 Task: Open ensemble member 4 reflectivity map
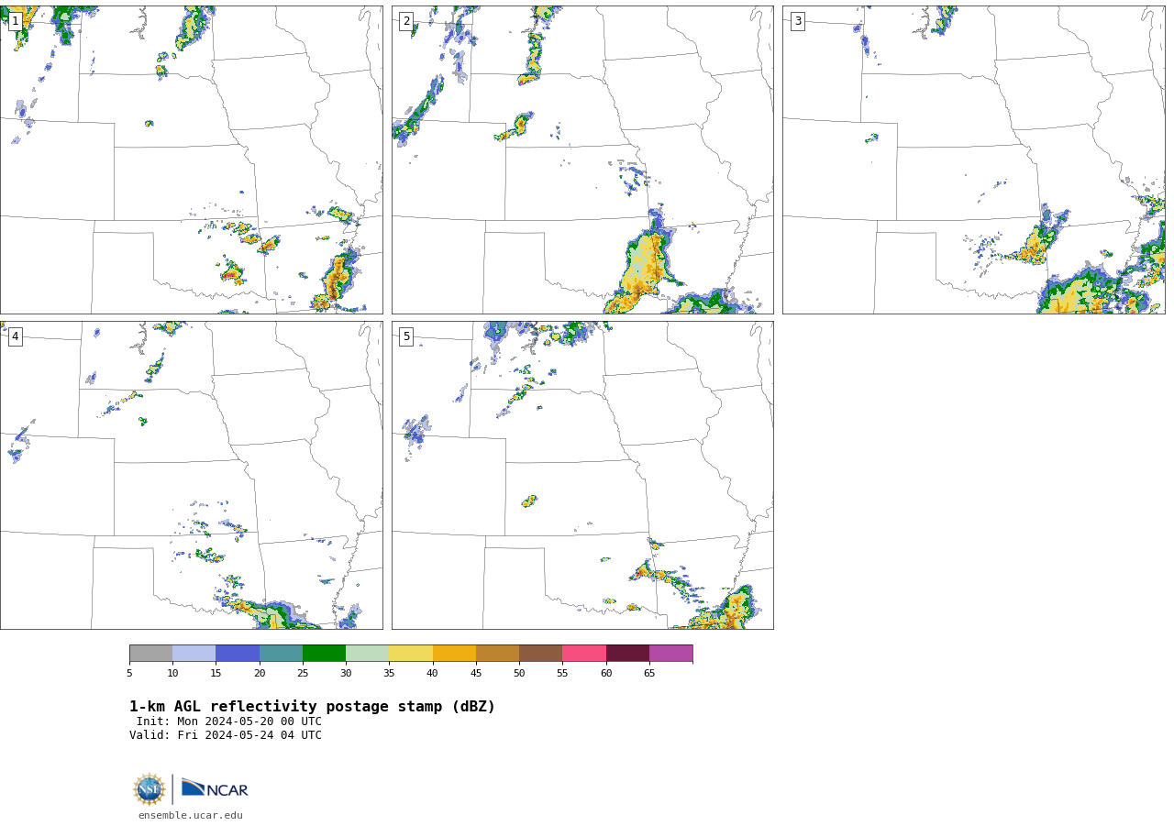point(191,475)
